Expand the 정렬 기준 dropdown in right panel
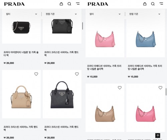The width and height of the screenshot is (167, 140). point(145,14)
